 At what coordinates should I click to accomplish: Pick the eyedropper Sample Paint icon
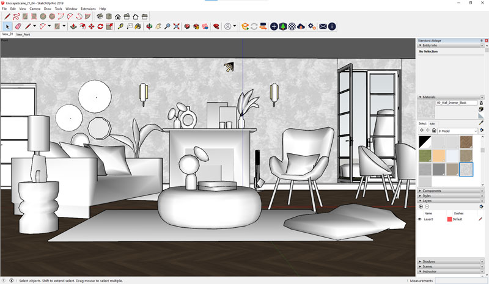point(481,123)
